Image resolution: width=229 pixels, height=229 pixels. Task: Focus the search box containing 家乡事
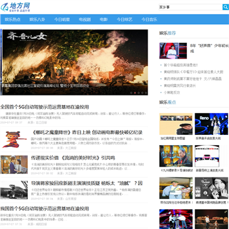(190, 7)
